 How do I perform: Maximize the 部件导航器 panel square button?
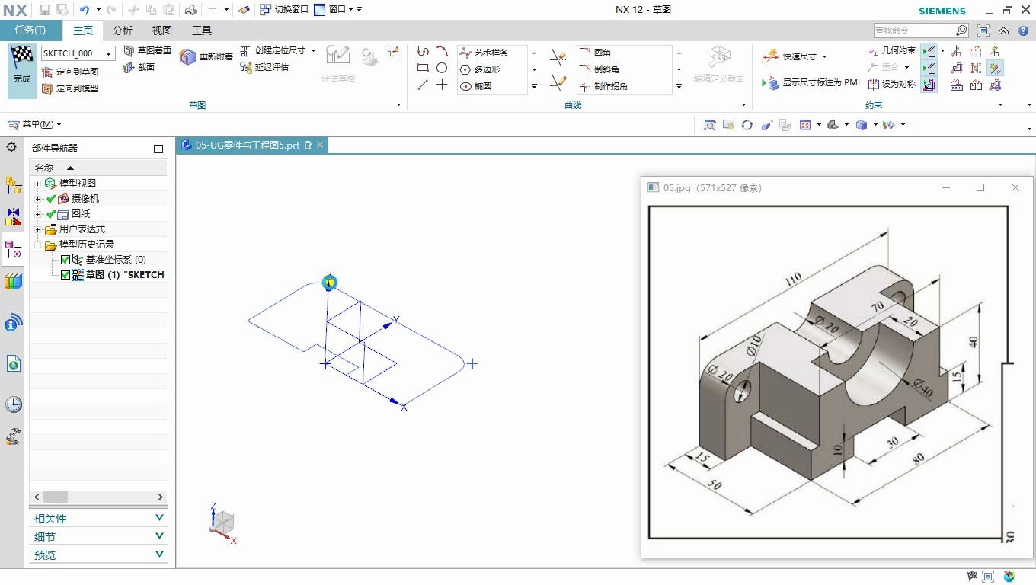[158, 149]
